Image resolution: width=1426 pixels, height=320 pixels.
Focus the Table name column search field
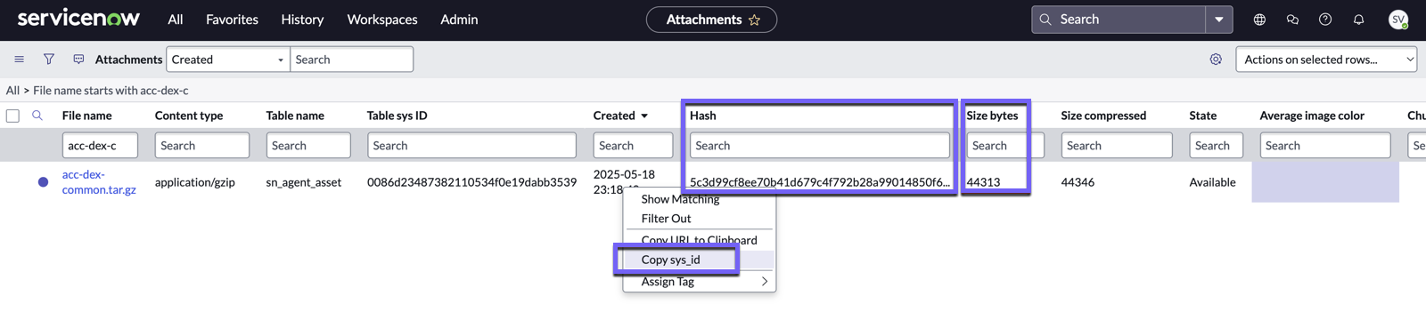point(308,146)
